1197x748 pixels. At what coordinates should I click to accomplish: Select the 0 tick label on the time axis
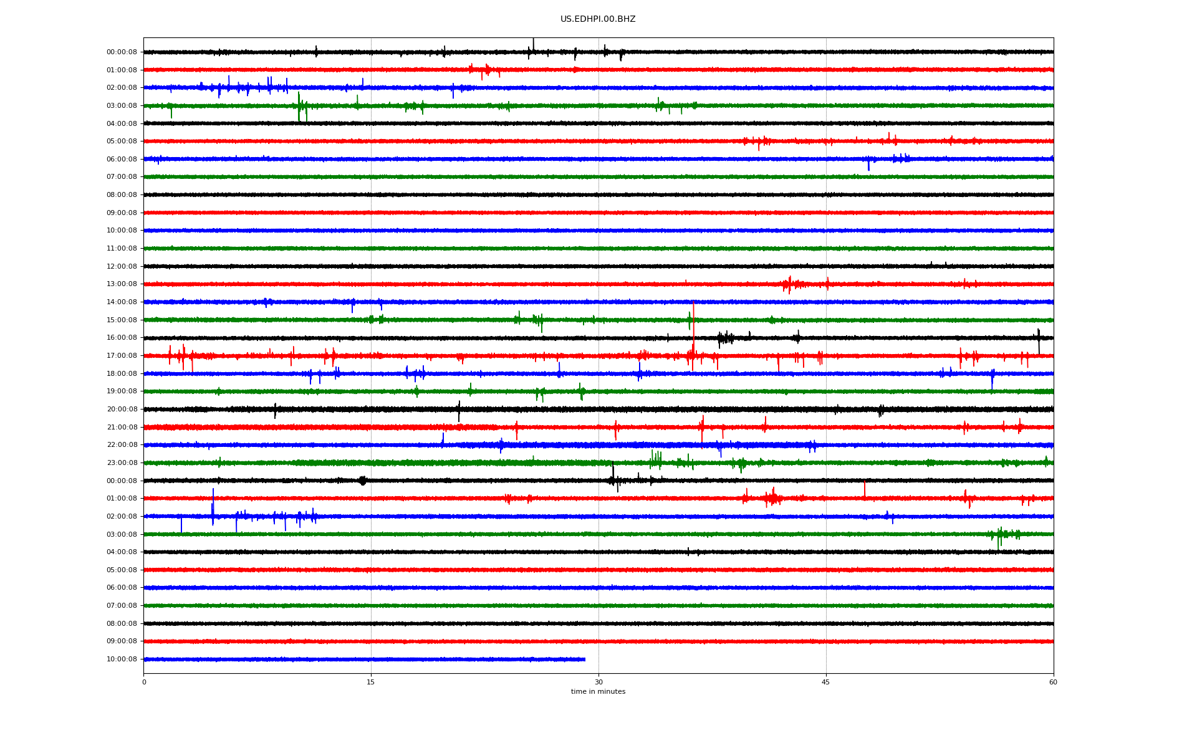click(144, 682)
